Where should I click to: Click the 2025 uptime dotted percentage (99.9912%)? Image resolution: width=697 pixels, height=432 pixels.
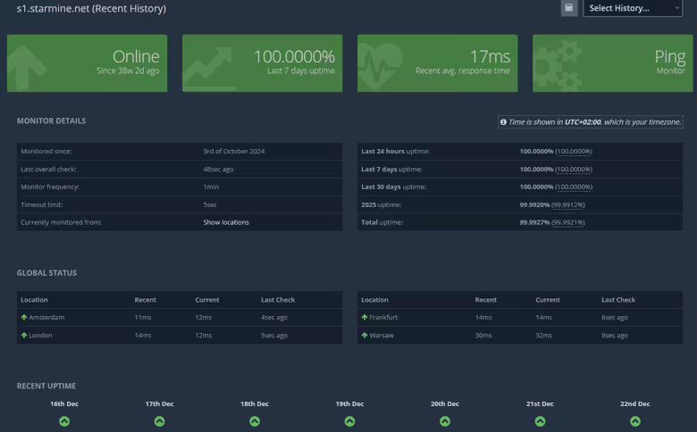point(568,204)
